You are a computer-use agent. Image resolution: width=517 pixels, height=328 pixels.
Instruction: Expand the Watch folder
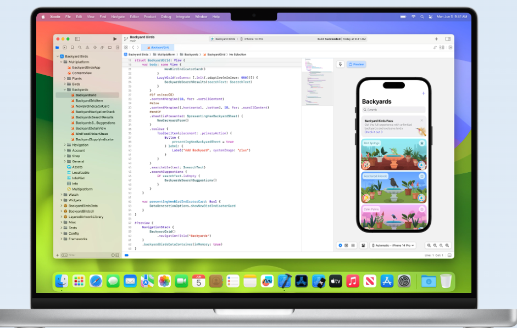coord(61,195)
